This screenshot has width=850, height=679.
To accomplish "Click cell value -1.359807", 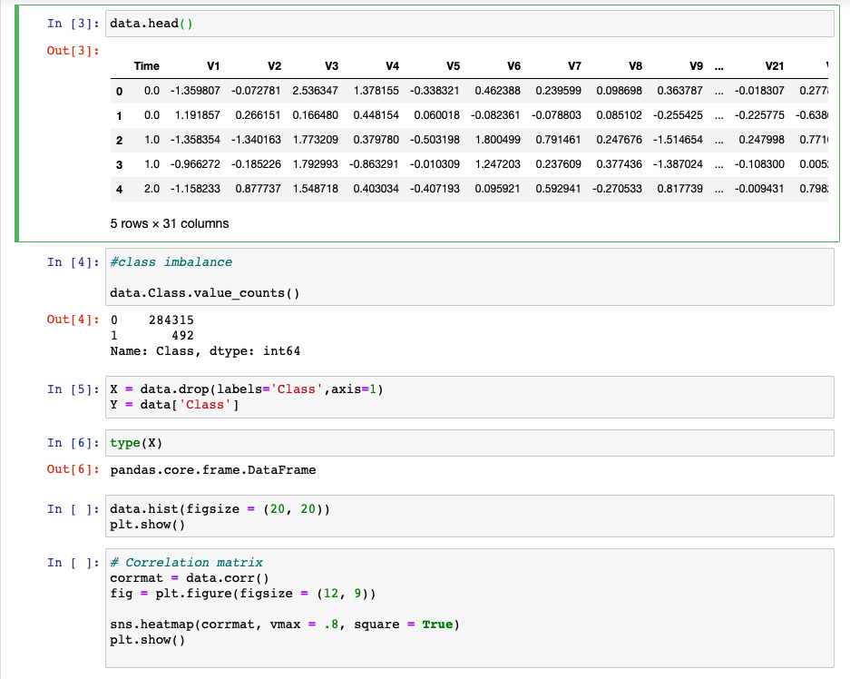I will click(x=195, y=91).
